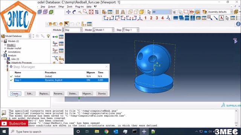Image resolution: width=241 pixels, height=135 pixels.
Task: Collapse the Analysis tree node
Action: pyautogui.click(x=2, y=55)
